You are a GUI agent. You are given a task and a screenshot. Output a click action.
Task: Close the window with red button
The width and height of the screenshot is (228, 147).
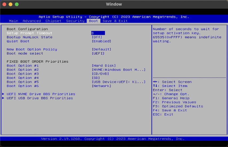4,4
